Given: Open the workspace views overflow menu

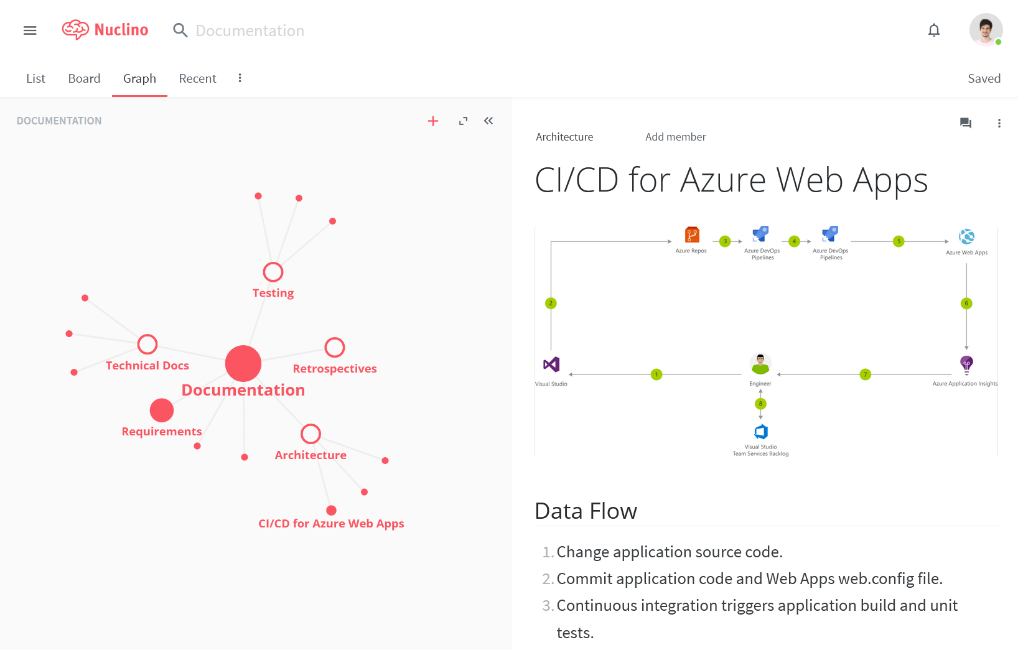Looking at the screenshot, I should click(240, 78).
